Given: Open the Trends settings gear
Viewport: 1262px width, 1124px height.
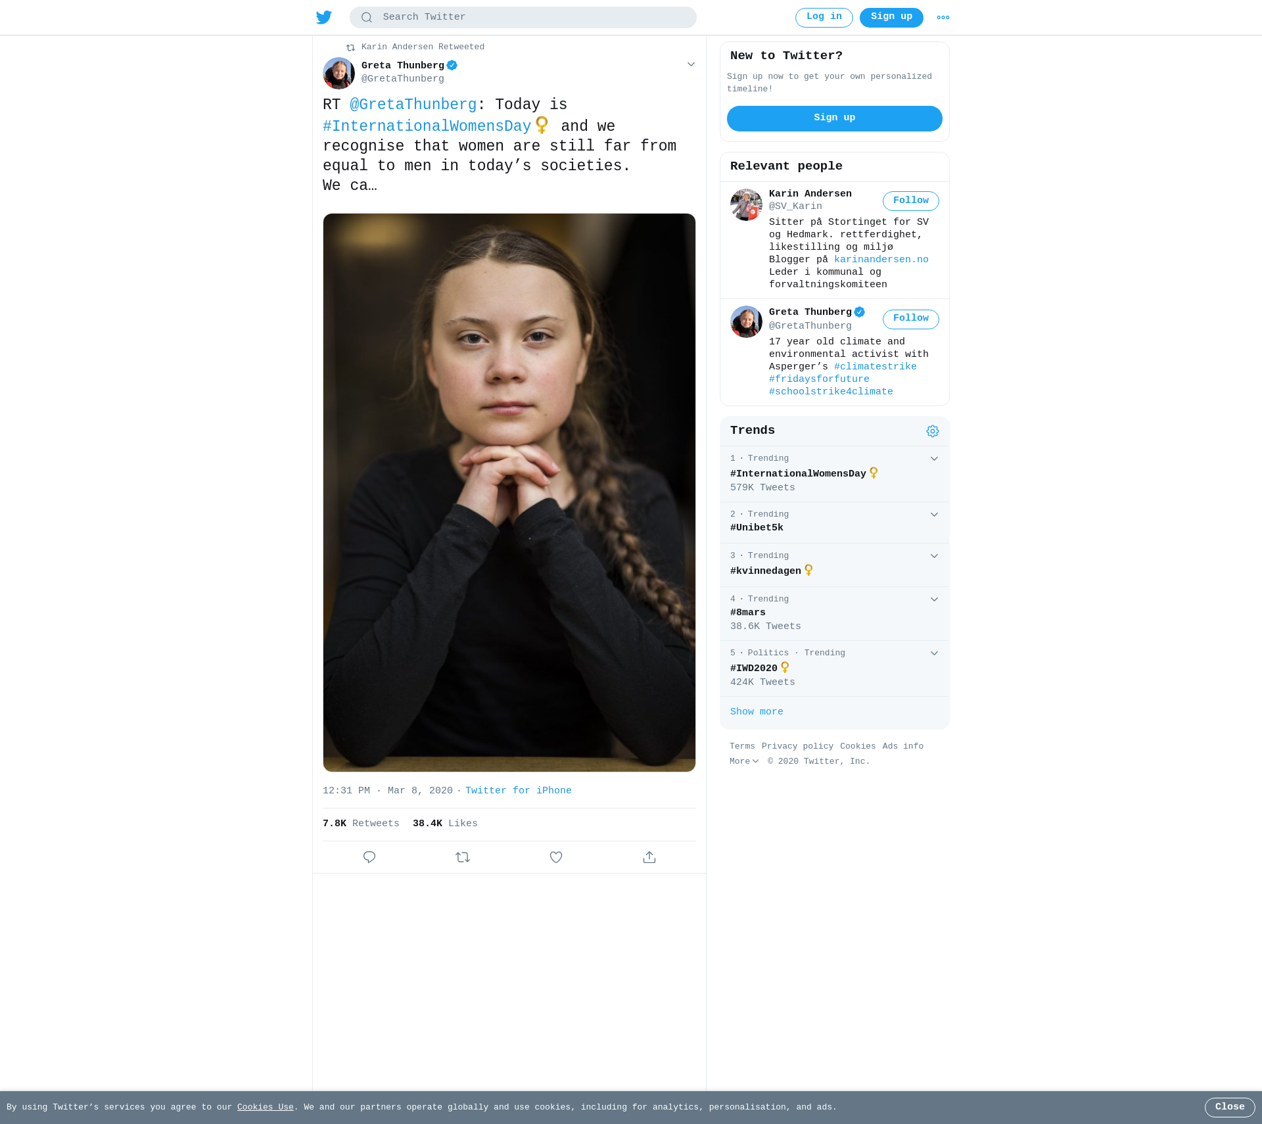Looking at the screenshot, I should point(933,431).
